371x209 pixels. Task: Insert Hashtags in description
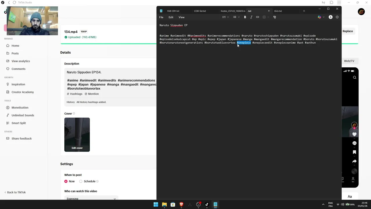(x=75, y=94)
